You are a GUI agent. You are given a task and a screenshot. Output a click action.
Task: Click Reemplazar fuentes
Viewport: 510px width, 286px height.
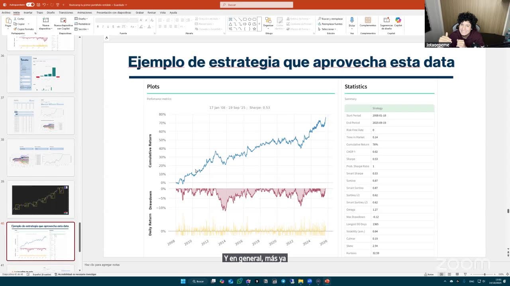[330, 24]
